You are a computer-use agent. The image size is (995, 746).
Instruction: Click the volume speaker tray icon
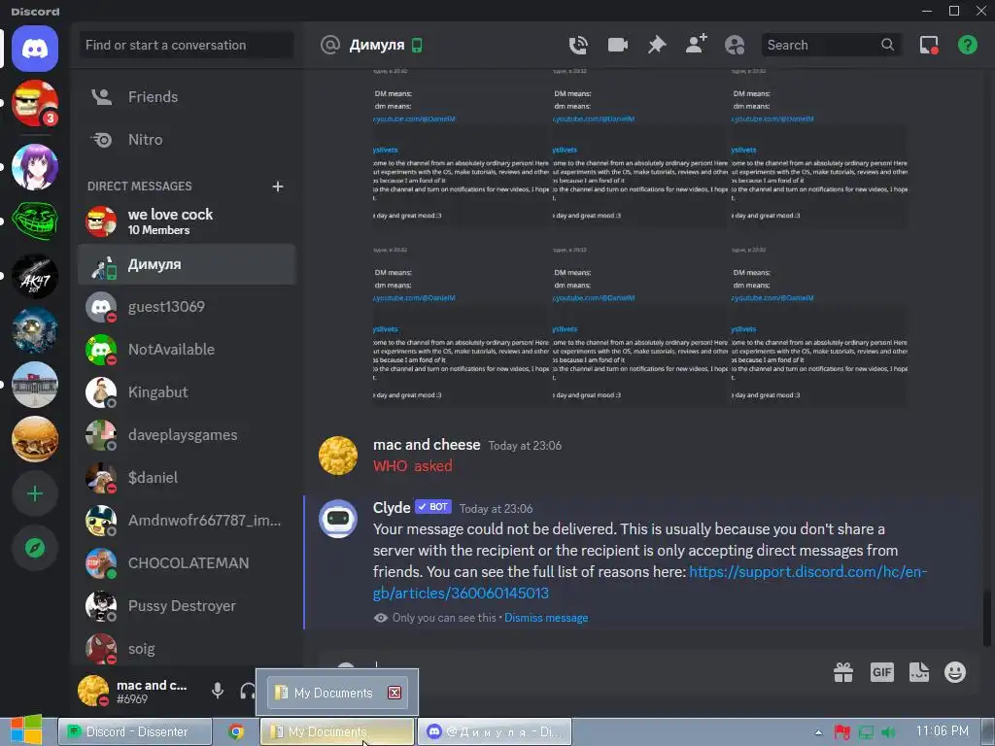pyautogui.click(x=888, y=732)
